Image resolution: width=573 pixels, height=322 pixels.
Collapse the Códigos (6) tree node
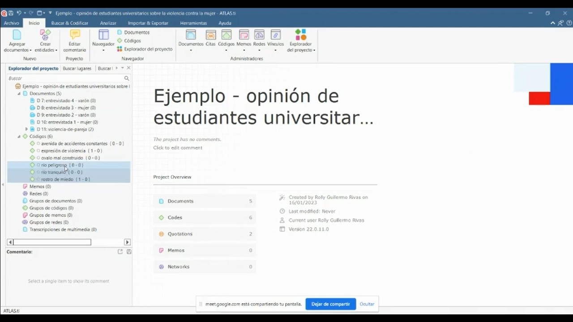19,136
